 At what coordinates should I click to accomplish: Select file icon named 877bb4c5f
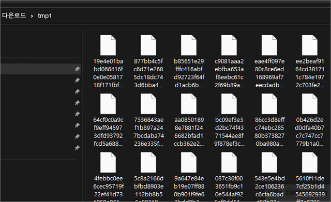click(x=148, y=45)
